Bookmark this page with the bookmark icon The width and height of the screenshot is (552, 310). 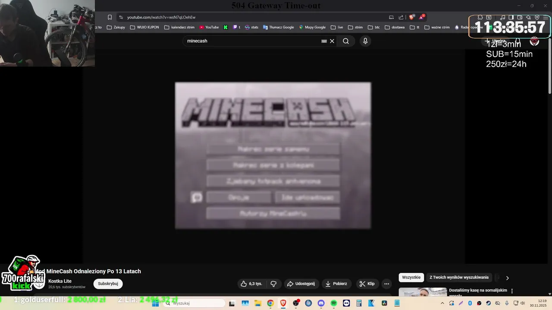110,17
